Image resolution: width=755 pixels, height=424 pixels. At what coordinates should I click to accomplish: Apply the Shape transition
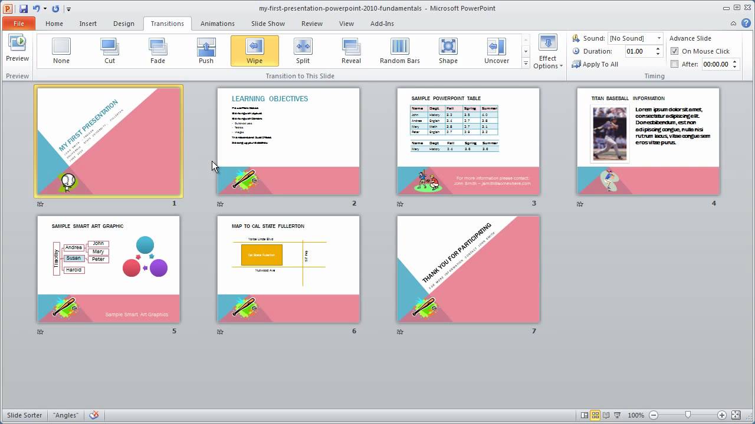(x=448, y=51)
